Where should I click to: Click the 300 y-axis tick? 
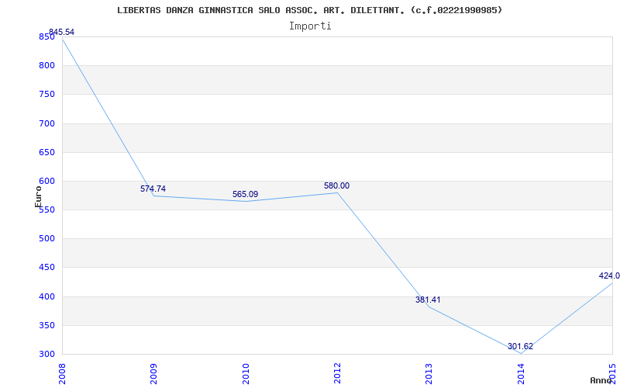pos(46,355)
